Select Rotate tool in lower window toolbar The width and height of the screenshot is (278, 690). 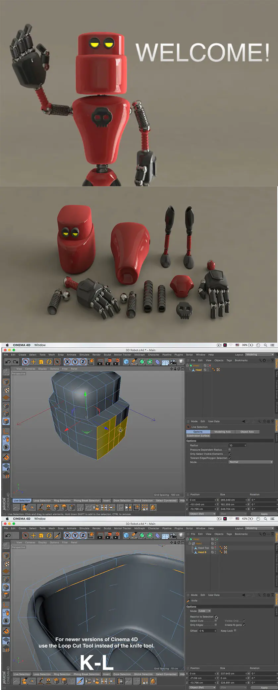pos(49,536)
